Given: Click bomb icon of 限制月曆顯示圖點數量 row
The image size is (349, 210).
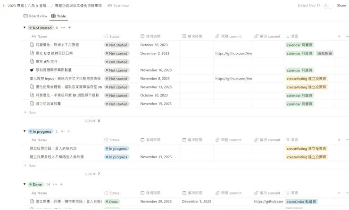Looking at the screenshot, I should pyautogui.click(x=32, y=70).
